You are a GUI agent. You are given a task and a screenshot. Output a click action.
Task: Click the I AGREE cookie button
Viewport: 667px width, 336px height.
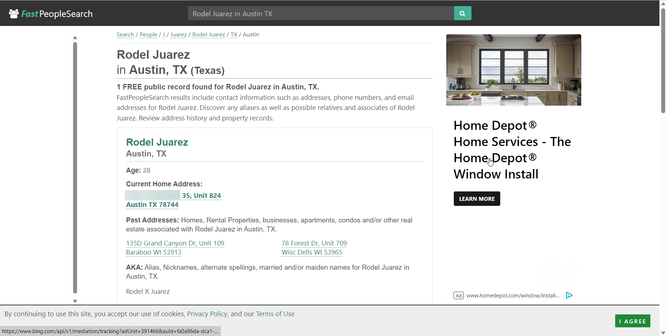tap(633, 321)
